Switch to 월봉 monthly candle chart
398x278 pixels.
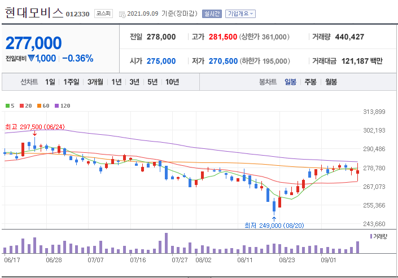(331, 82)
